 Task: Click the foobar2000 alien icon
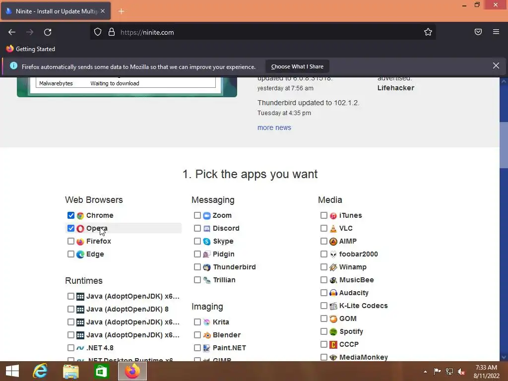click(x=333, y=254)
